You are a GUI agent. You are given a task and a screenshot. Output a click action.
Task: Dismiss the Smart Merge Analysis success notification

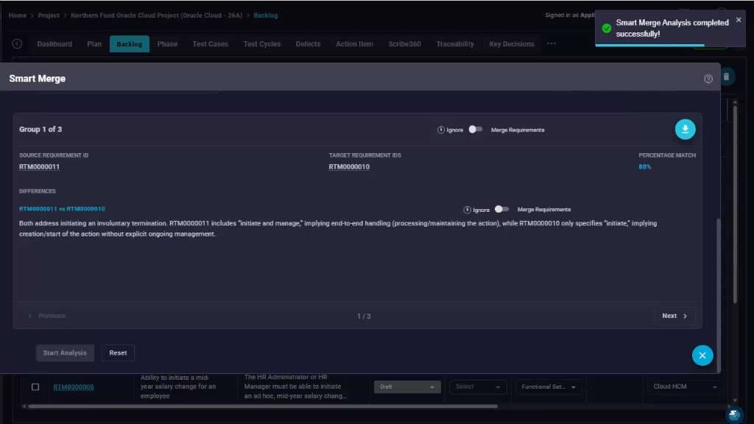[x=738, y=20]
